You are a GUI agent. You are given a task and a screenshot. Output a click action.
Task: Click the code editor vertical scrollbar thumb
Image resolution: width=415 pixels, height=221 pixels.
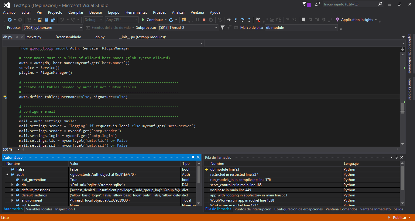(x=403, y=108)
